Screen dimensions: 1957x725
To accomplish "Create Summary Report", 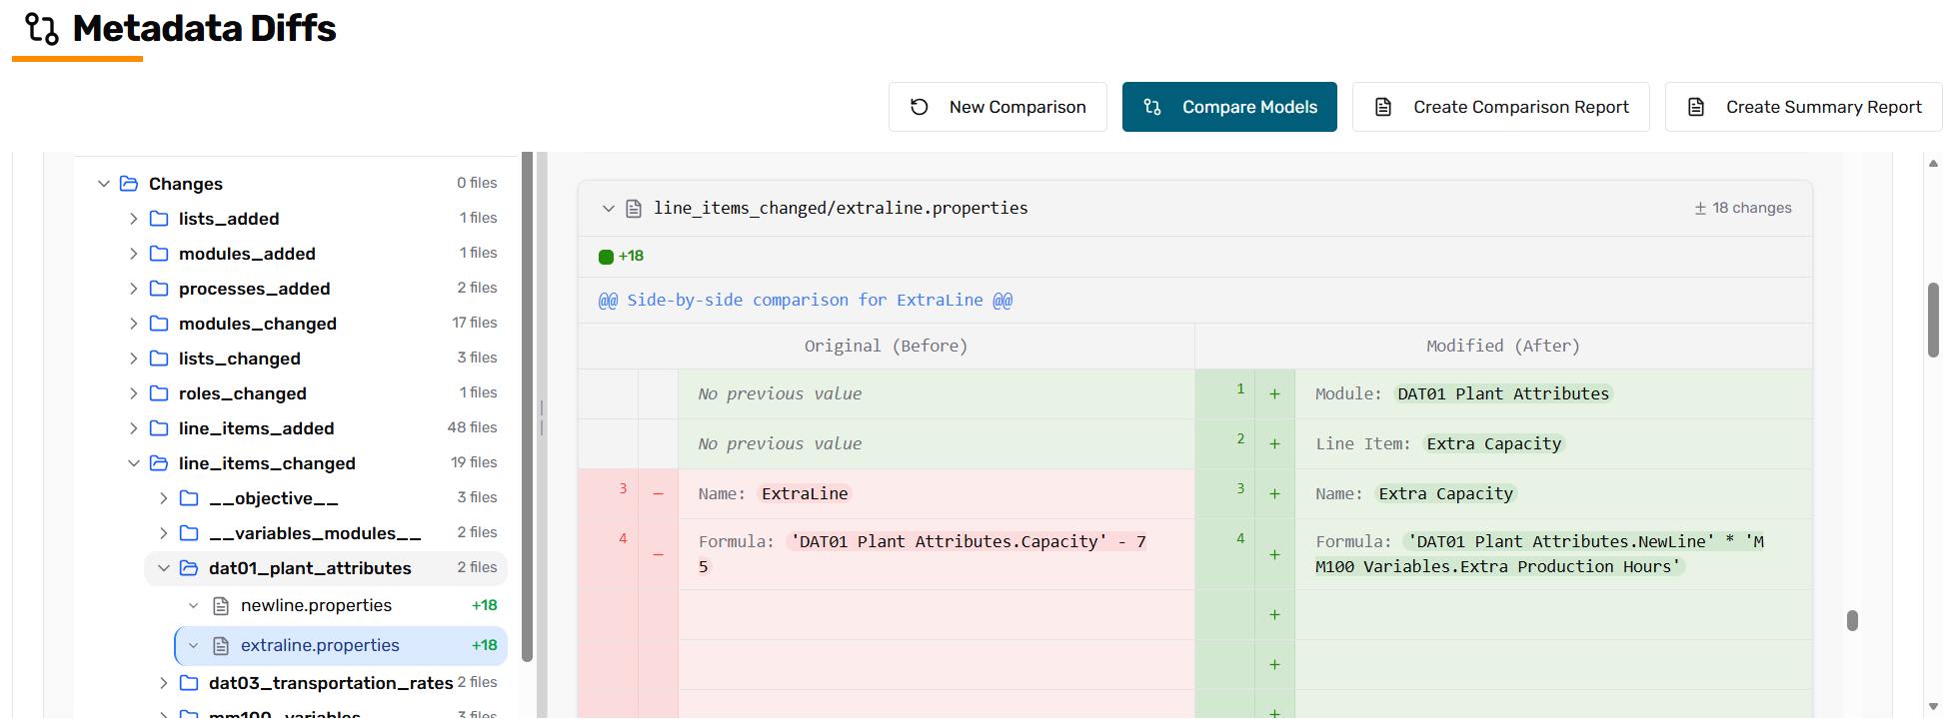I will (x=1804, y=107).
